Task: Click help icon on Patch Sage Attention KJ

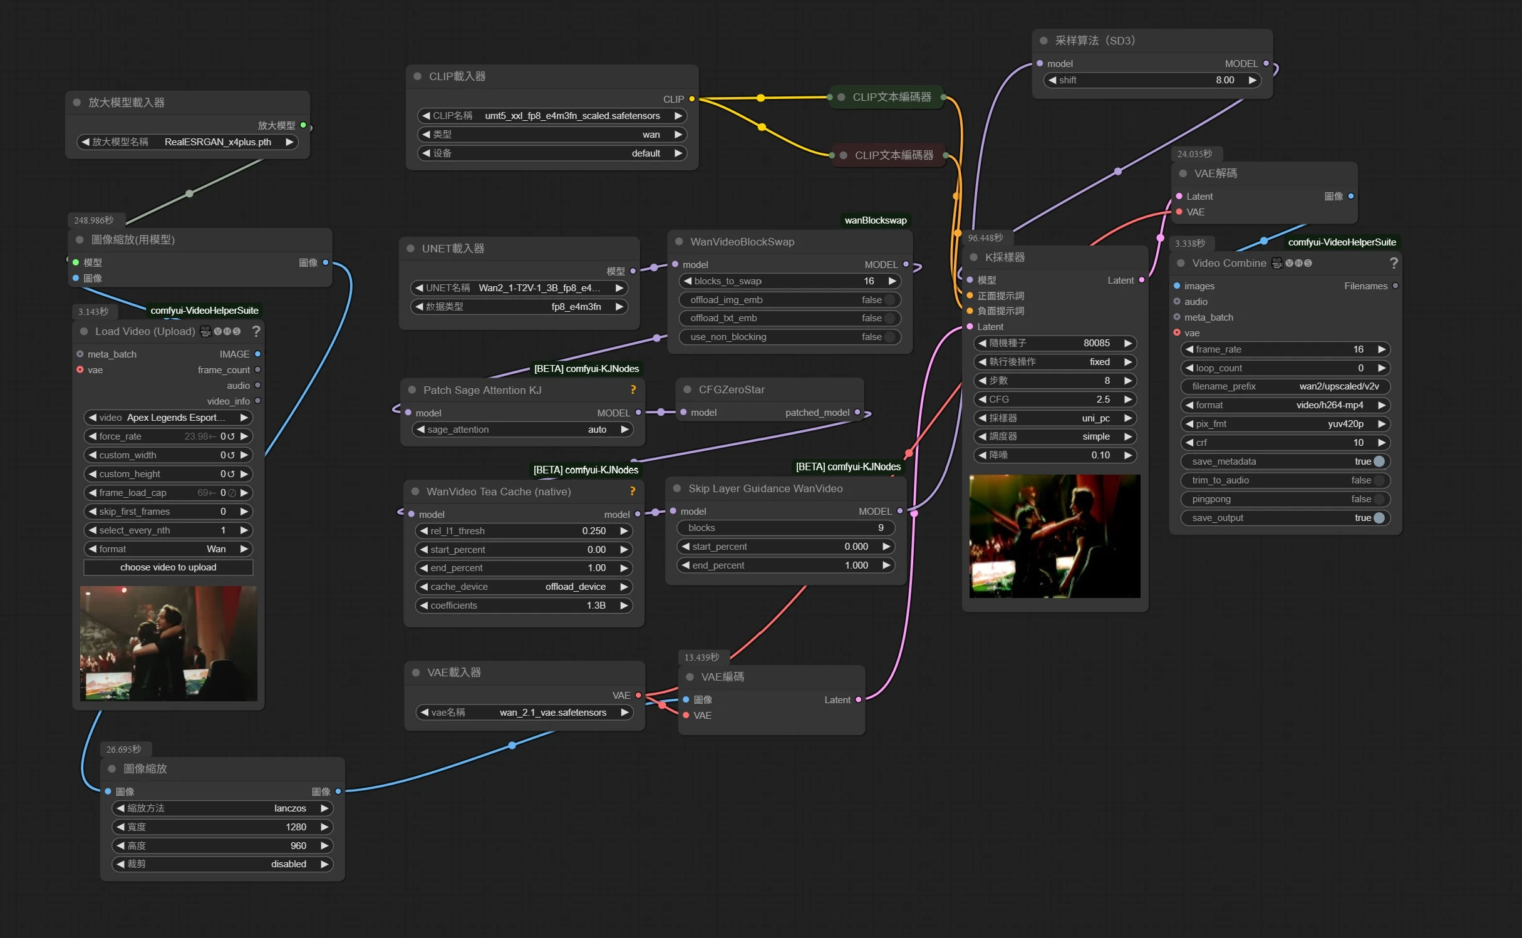Action: [x=633, y=389]
